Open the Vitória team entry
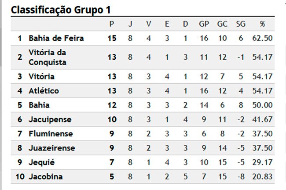 point(41,76)
